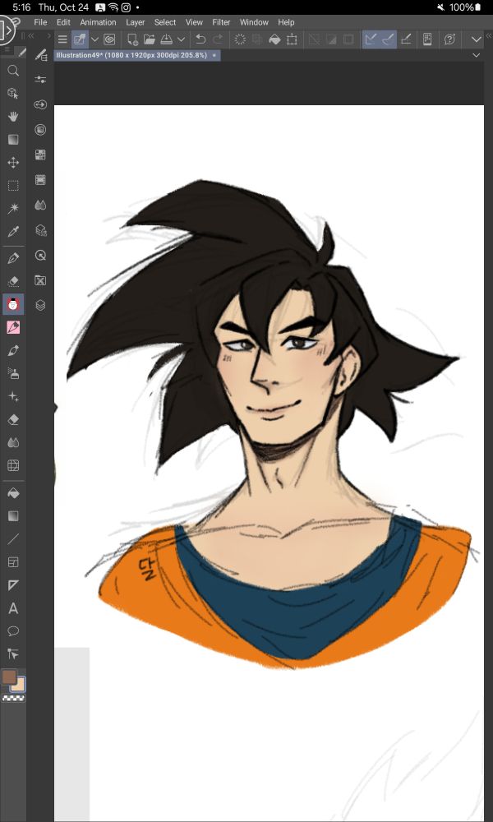Screen dimensions: 493x822
Task: Select the Liquify mesh grid tool
Action: [x=13, y=465]
